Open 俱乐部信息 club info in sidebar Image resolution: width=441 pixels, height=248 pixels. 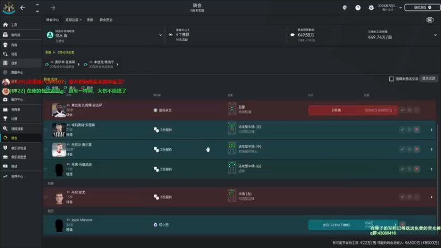click(x=21, y=148)
